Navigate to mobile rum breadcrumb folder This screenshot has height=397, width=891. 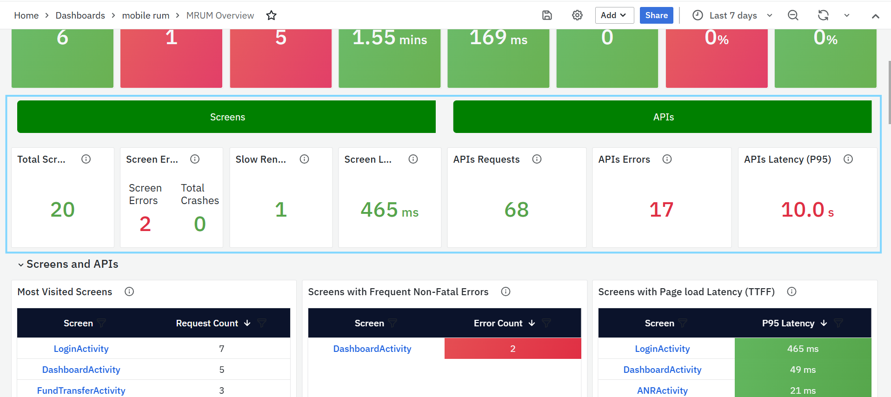click(x=146, y=15)
